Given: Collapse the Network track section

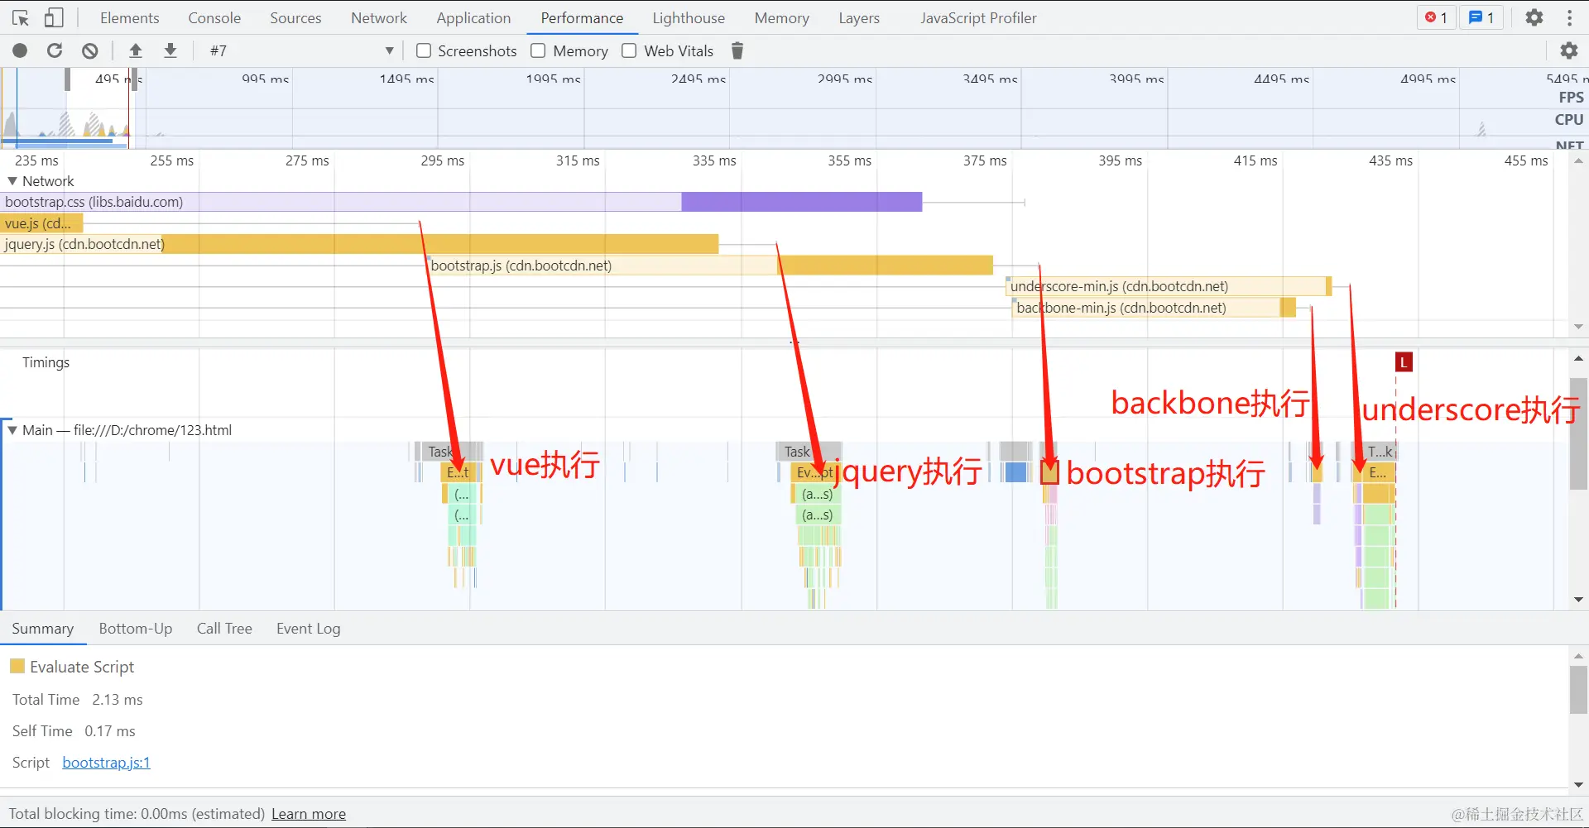Looking at the screenshot, I should point(12,181).
